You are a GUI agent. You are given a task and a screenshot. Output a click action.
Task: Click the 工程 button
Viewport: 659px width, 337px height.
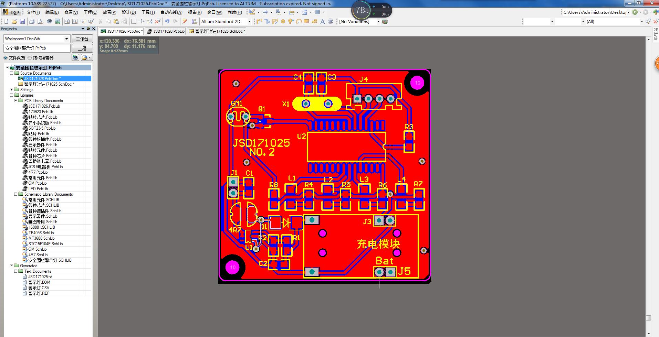coord(82,48)
